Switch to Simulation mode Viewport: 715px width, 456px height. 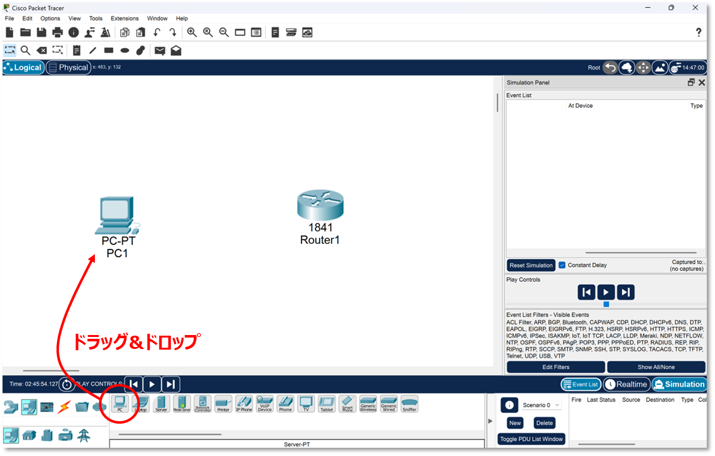(679, 384)
